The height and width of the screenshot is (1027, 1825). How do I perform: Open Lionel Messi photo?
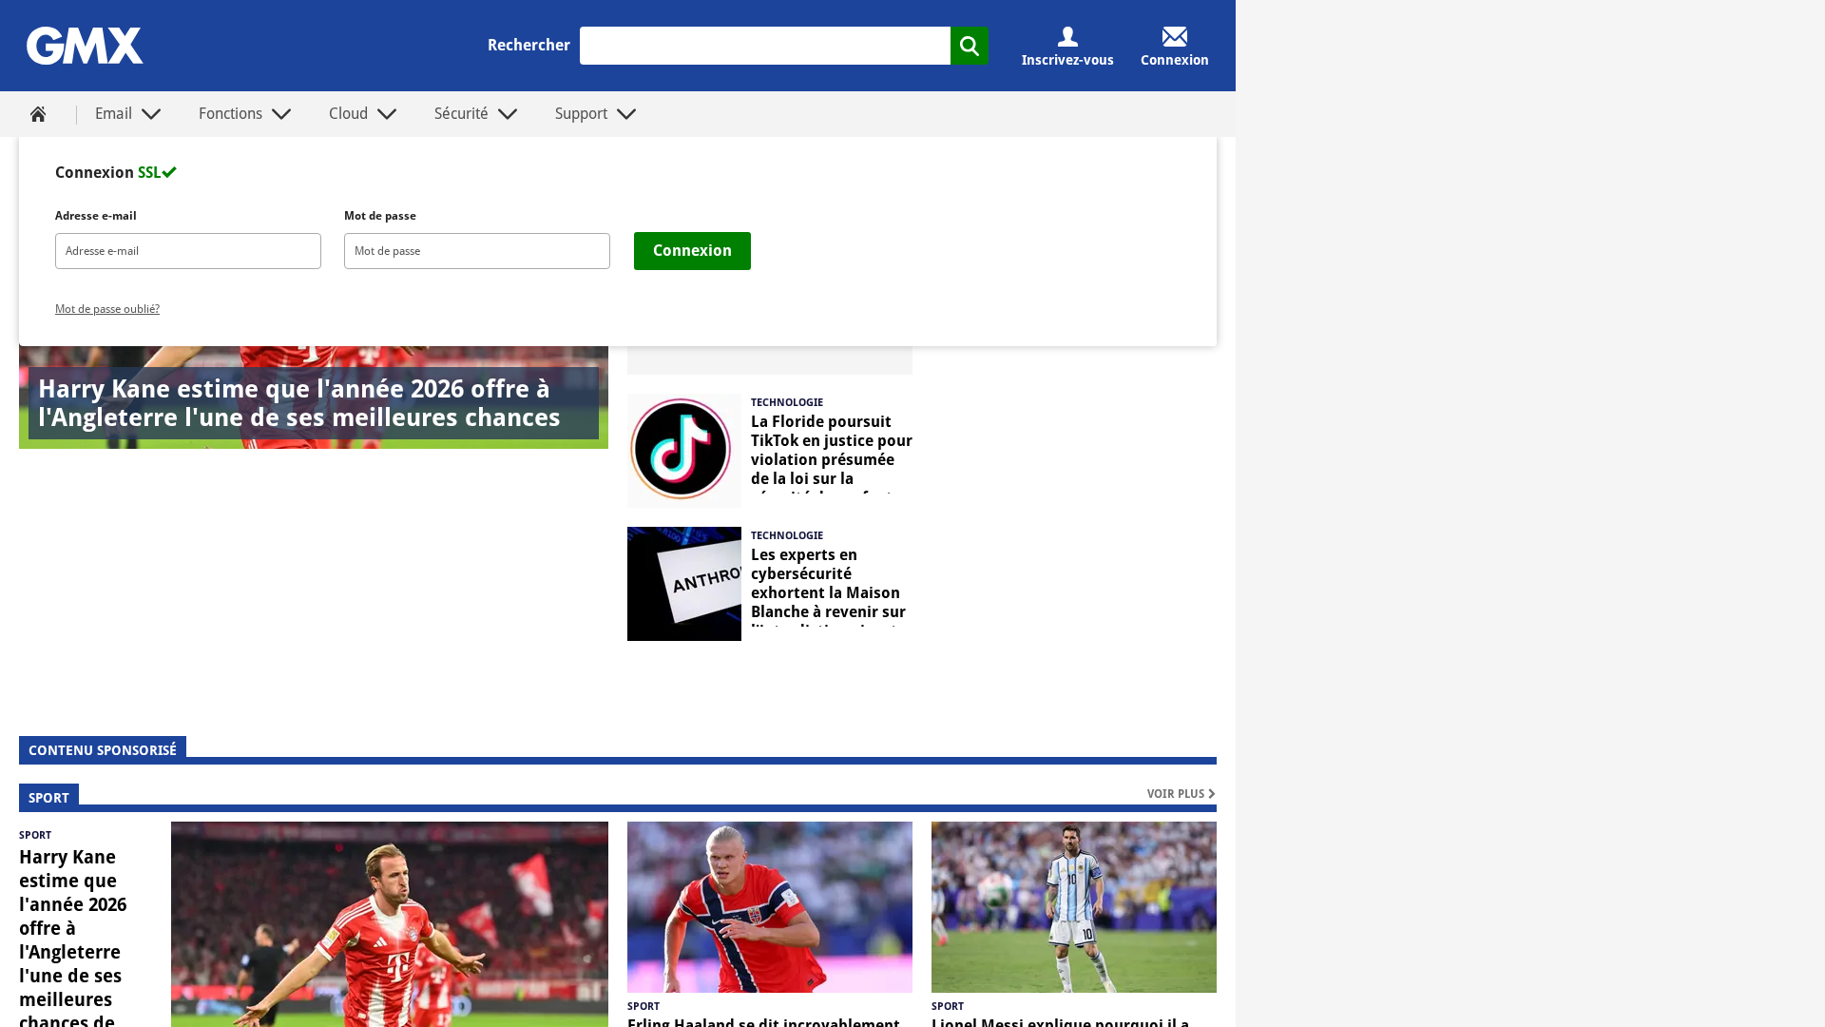[x=1074, y=907]
